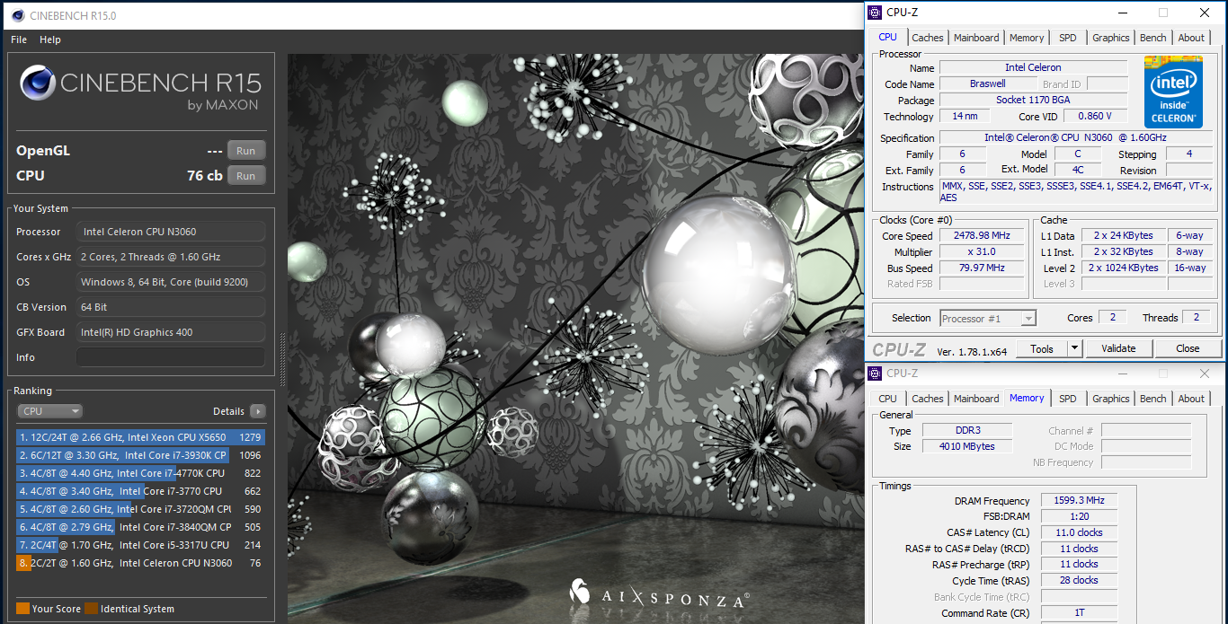
Task: Click the CAS# Latency value 11.0 clocks
Action: [1081, 532]
